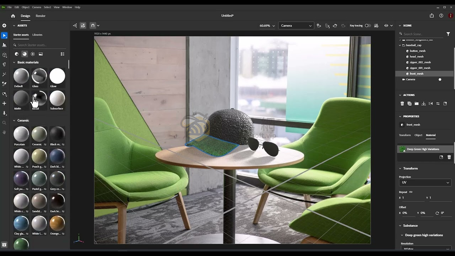Screen dimensions: 455x256
Task: Filter starter assets by lights
Action: point(33,54)
